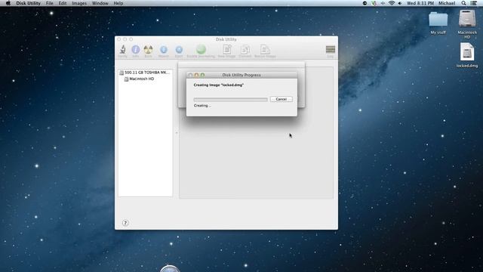
Task: Open the Log toolbar icon
Action: coord(331,49)
